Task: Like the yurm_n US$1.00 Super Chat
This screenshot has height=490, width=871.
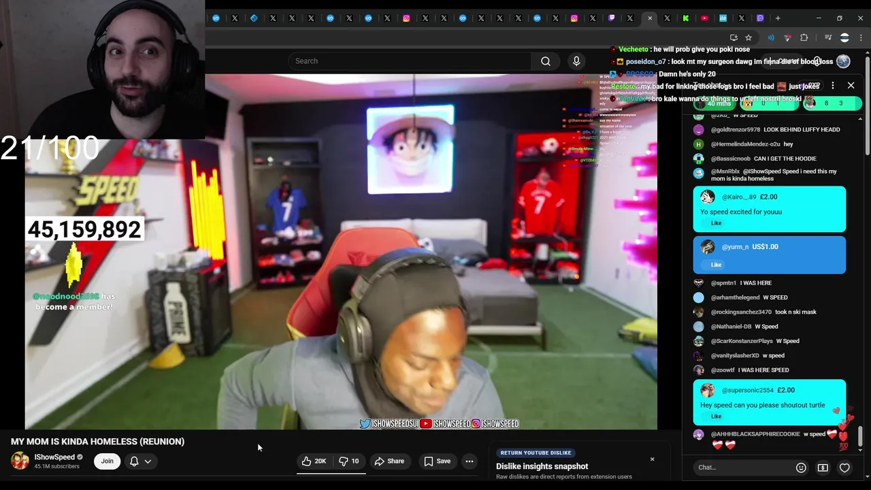Action: 717,265
